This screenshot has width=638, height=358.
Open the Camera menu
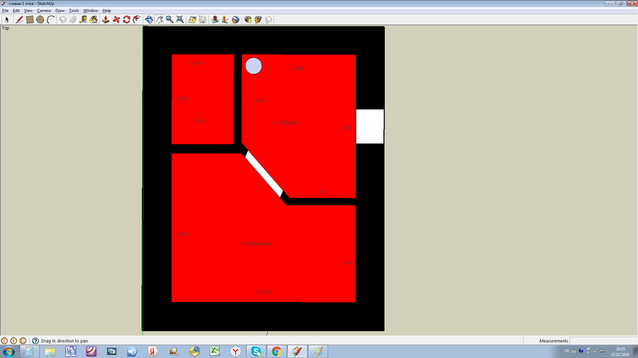[44, 11]
